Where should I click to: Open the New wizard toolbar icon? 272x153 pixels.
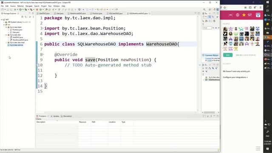pyautogui.click(x=3, y=9)
